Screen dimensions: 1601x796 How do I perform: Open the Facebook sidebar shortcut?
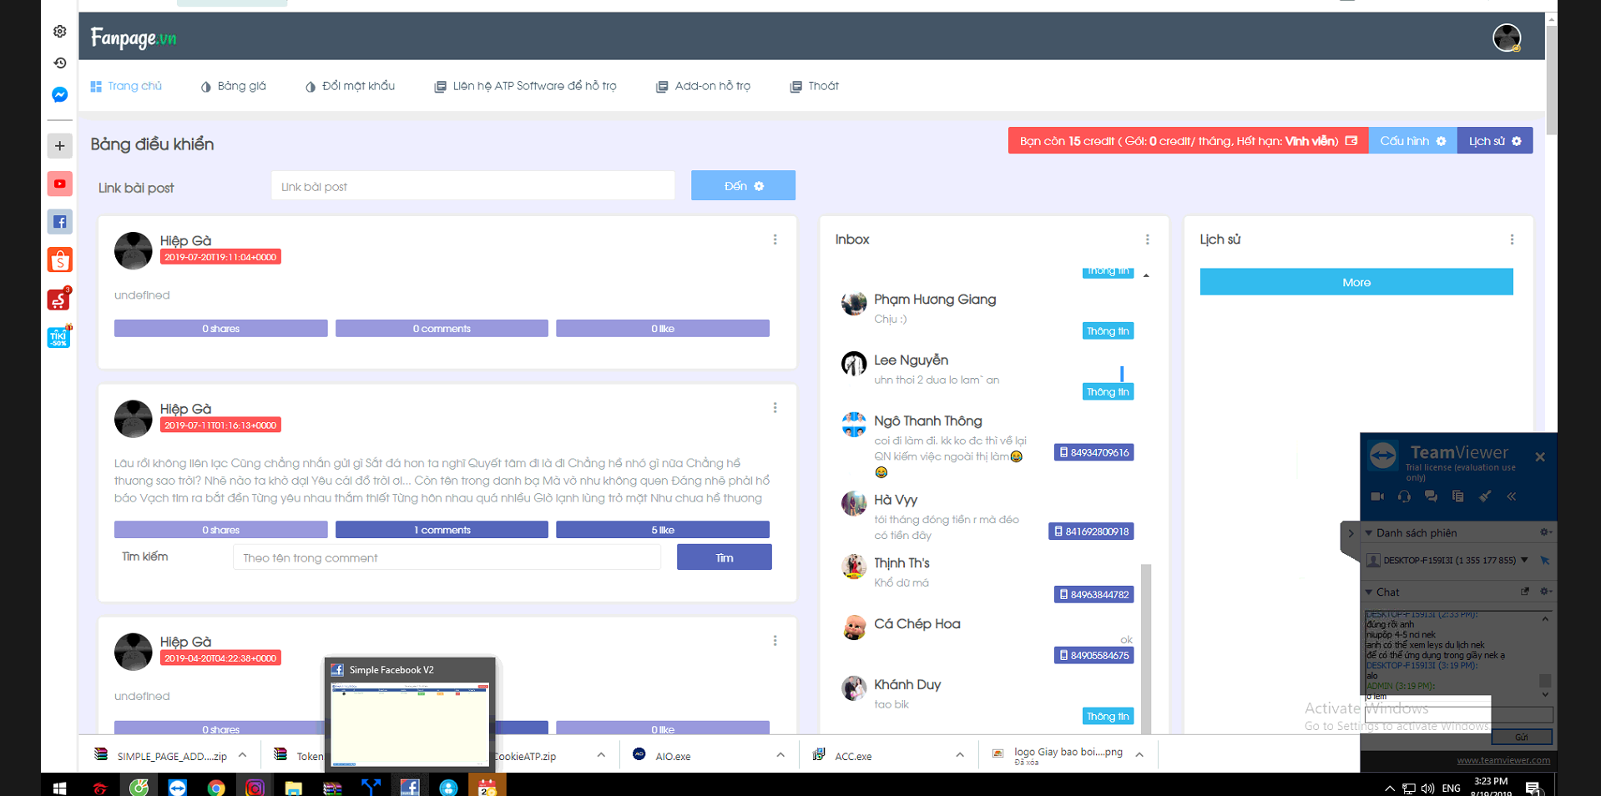[x=60, y=222]
